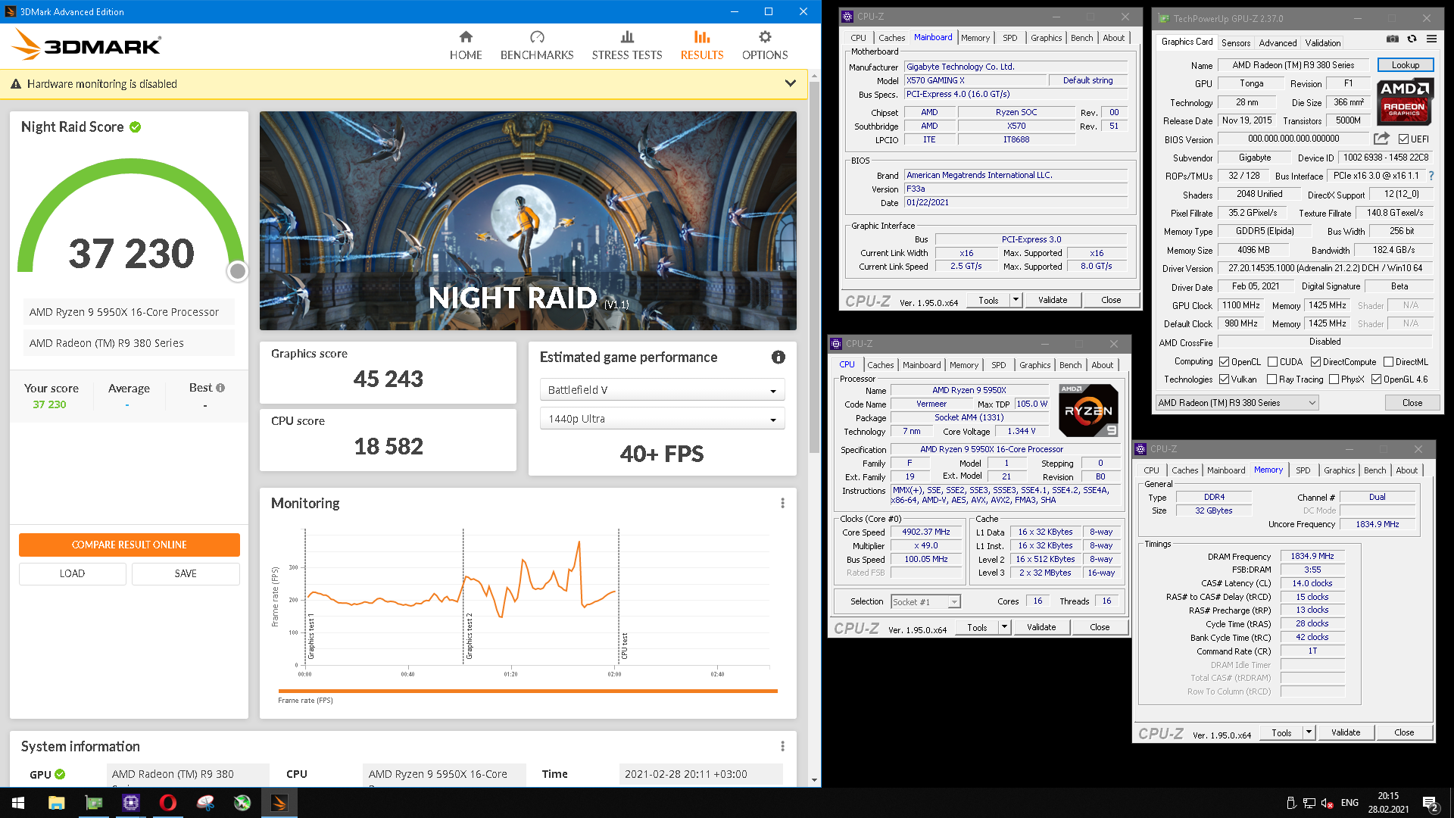The width and height of the screenshot is (1454, 818).
Task: Open Tools dropdown arrow in CPU tab CPU-Z window
Action: 1004,627
